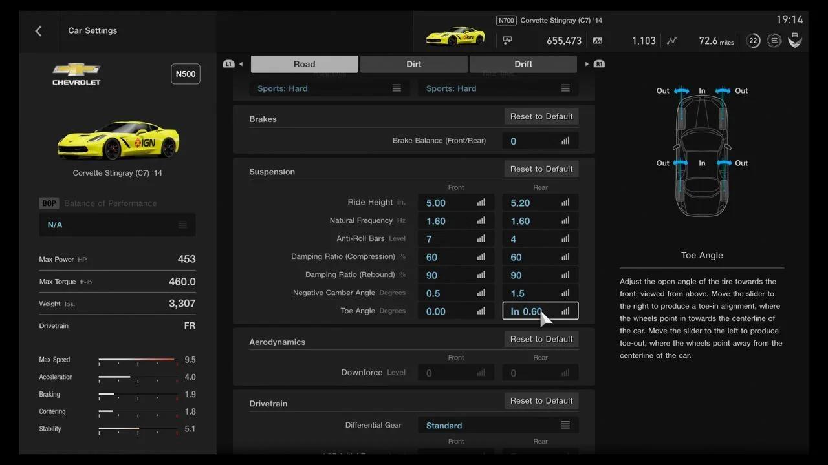The height and width of the screenshot is (465, 828).
Task: Click the N700 category tag in header
Action: 507,21
